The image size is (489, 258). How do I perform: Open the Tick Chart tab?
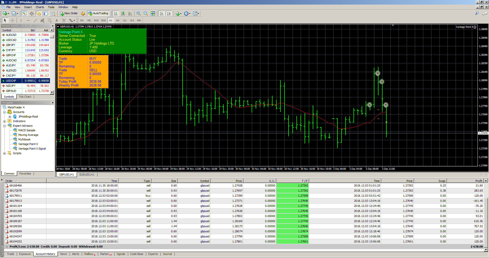25,97
